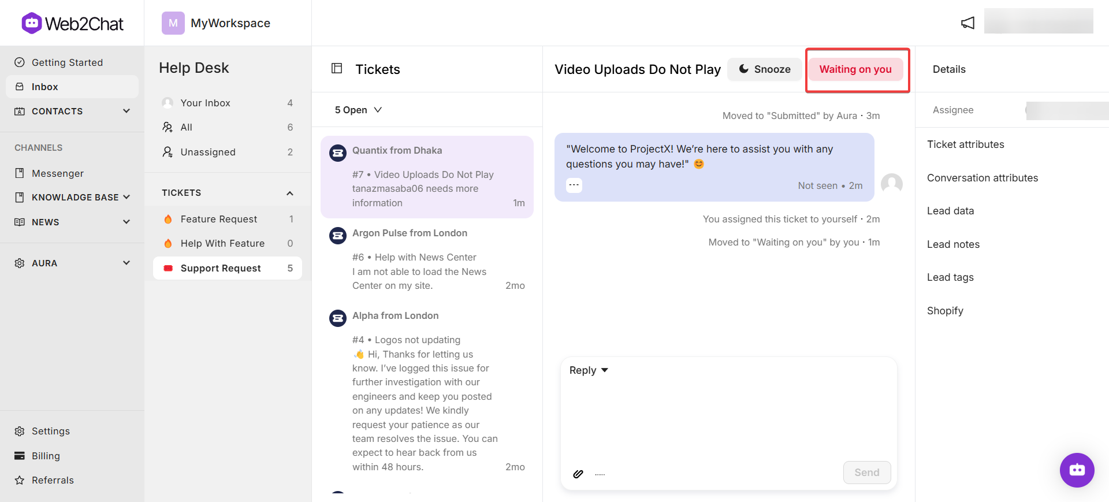Open Messenger channel
The image size is (1109, 502).
tap(72, 173)
